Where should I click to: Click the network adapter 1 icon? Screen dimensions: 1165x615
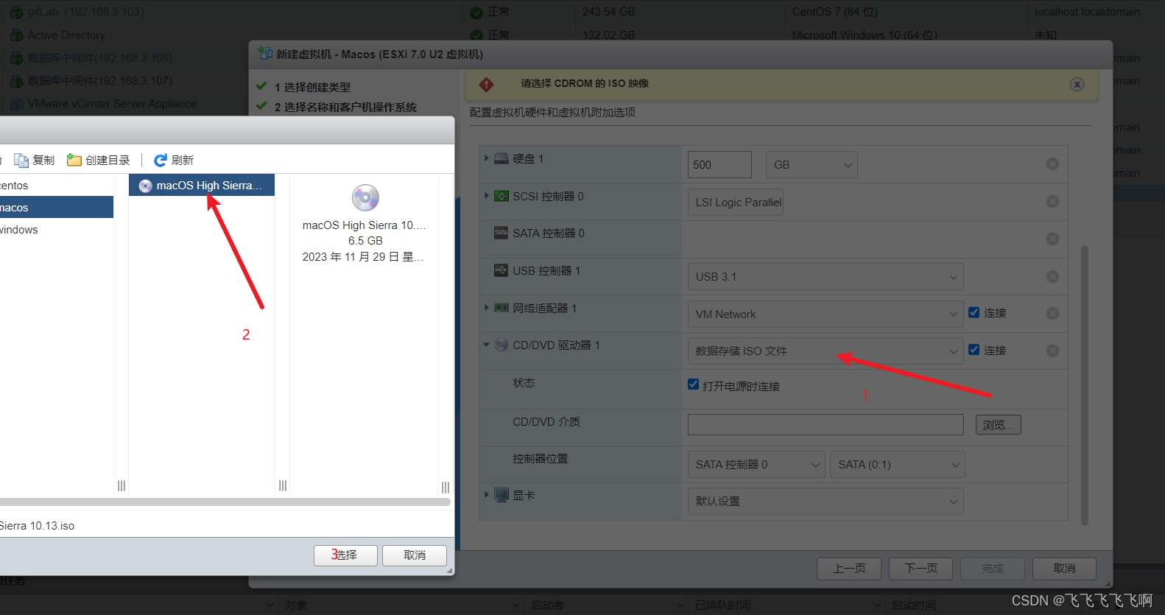click(x=501, y=308)
